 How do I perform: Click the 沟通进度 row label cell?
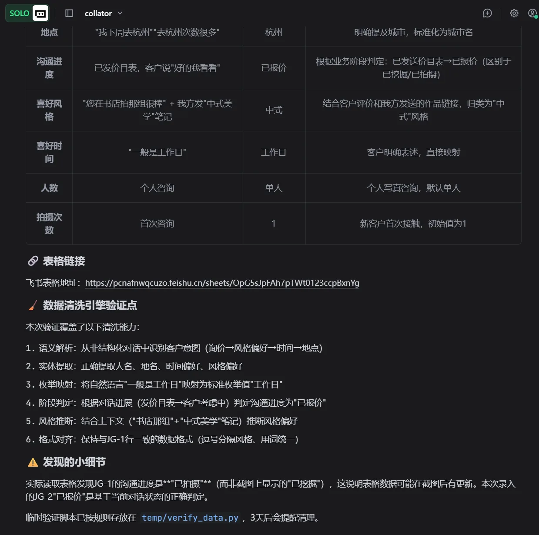click(49, 68)
